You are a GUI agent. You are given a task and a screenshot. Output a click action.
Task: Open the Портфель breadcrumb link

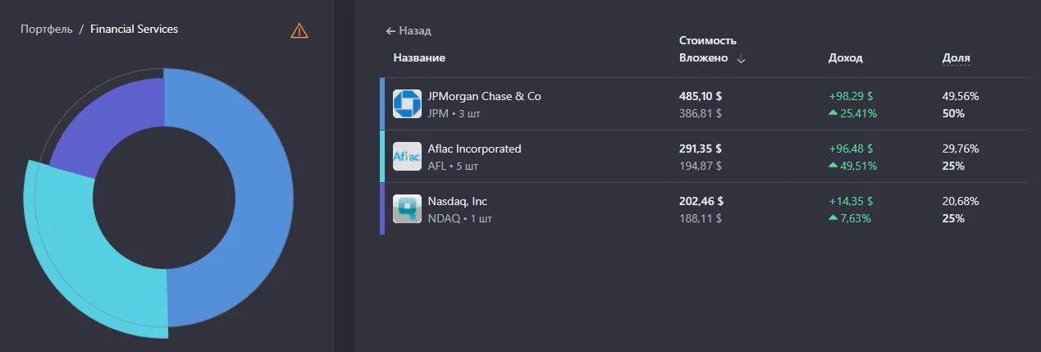point(47,30)
